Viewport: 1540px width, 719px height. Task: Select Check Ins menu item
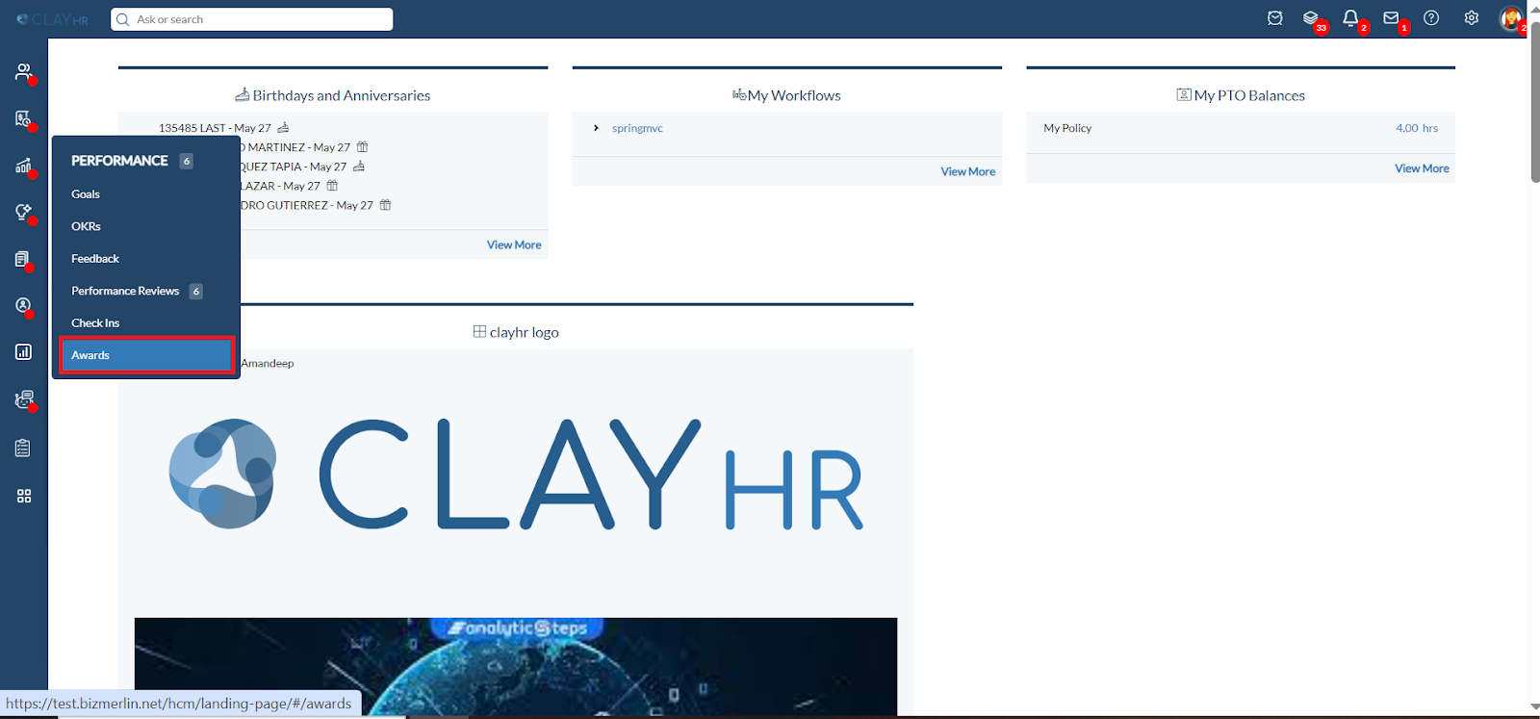pos(95,323)
